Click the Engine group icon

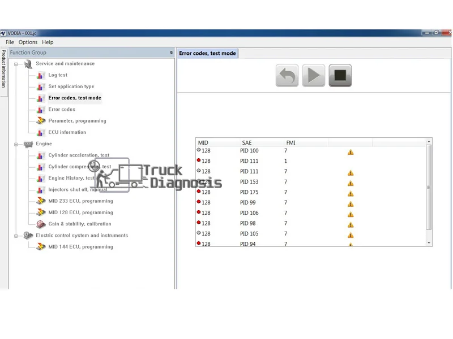point(28,144)
